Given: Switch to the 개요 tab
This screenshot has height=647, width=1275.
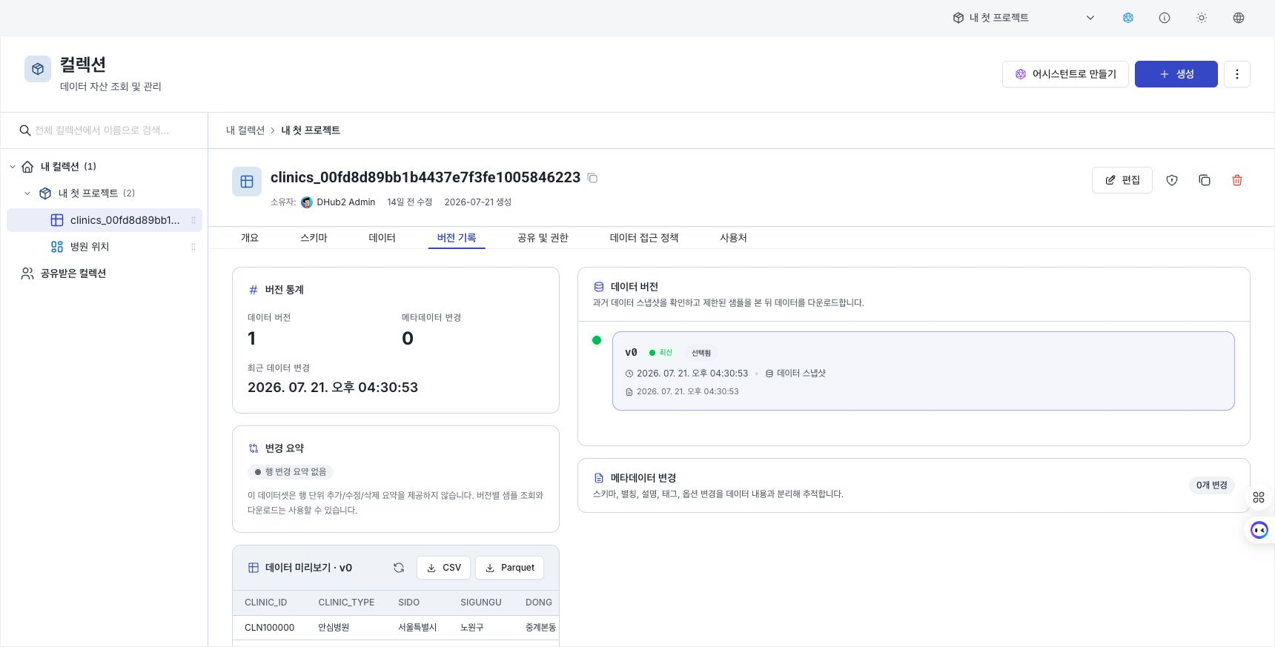Looking at the screenshot, I should [250, 238].
